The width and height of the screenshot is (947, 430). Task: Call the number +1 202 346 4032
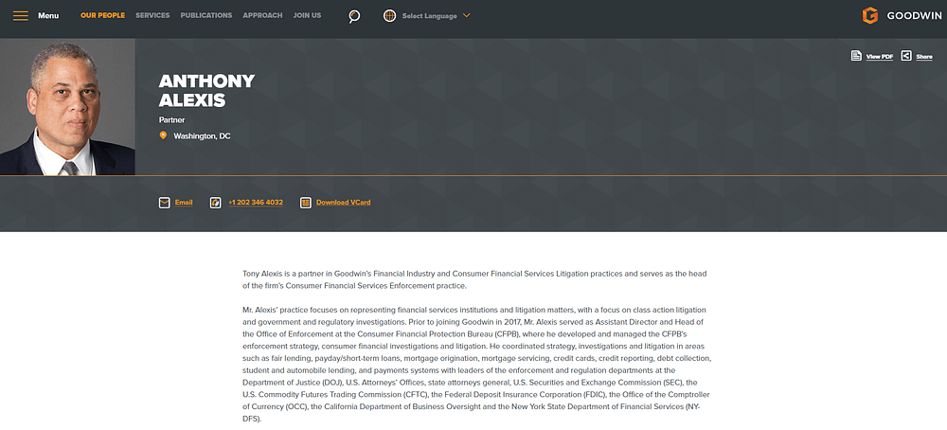pyautogui.click(x=256, y=203)
